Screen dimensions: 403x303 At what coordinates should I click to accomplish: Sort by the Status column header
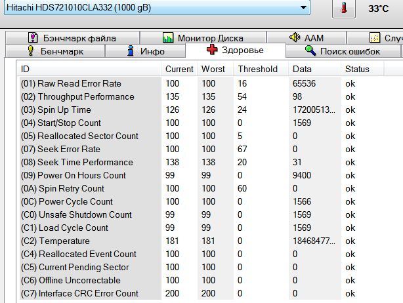click(362, 69)
